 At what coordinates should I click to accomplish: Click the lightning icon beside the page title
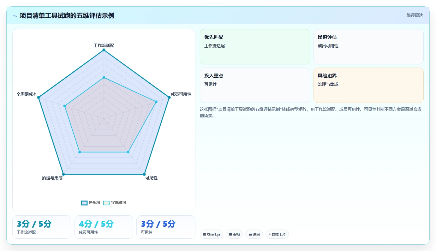15,16
